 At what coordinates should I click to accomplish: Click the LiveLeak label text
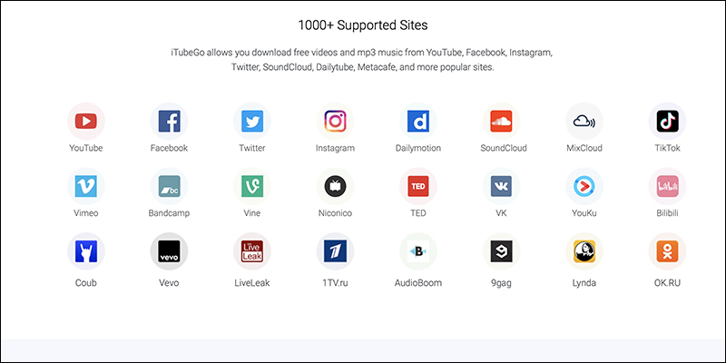(252, 282)
